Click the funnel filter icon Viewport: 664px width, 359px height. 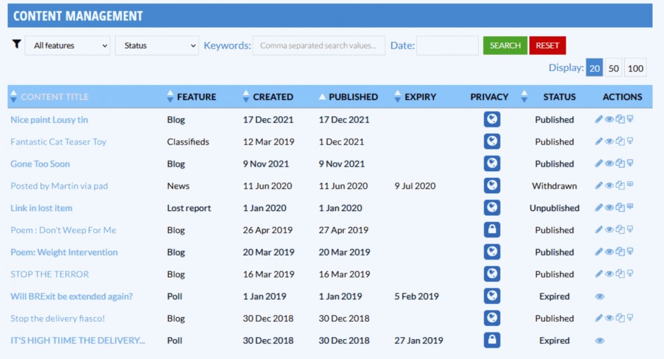pyautogui.click(x=17, y=44)
